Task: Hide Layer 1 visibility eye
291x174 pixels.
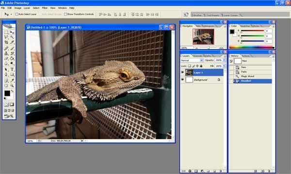Action: point(182,72)
